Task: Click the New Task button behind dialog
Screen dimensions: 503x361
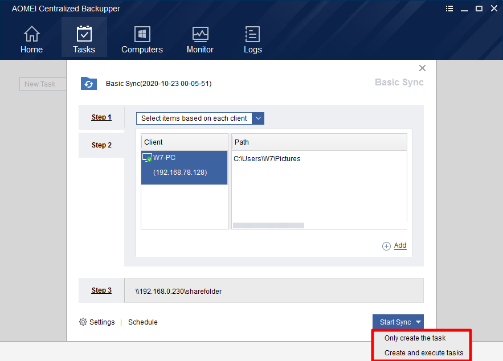Action: click(x=43, y=84)
